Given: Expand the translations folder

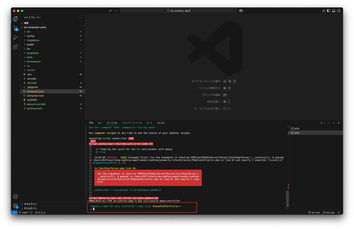Looking at the screenshot, I should [53, 62].
